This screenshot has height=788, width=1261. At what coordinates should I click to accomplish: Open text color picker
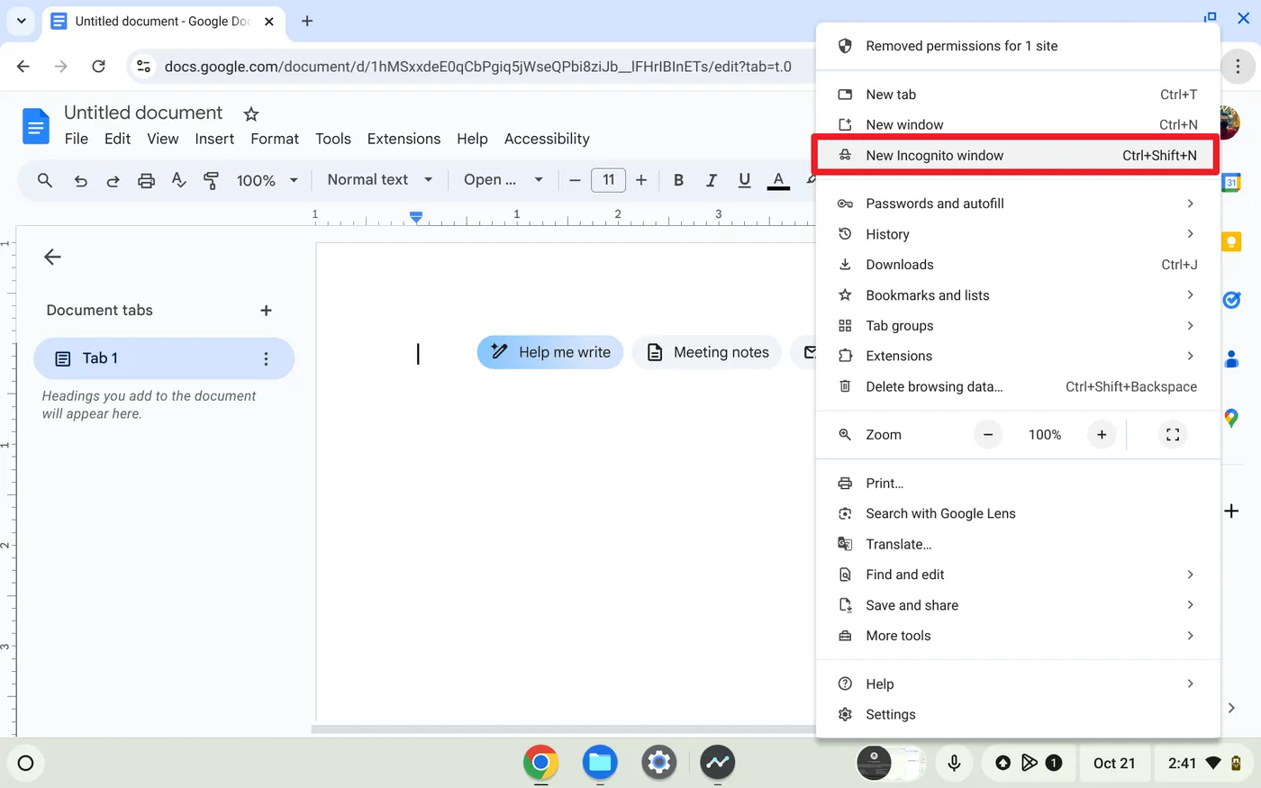click(x=778, y=180)
